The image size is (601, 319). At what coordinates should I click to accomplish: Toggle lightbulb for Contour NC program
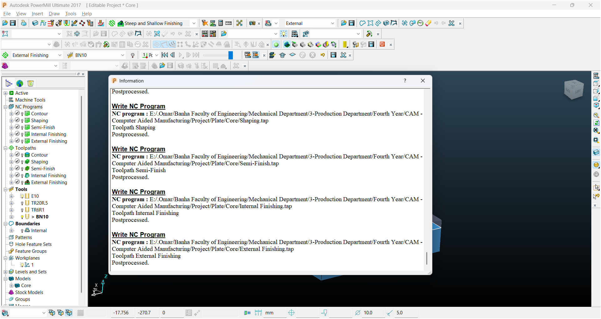pos(22,114)
